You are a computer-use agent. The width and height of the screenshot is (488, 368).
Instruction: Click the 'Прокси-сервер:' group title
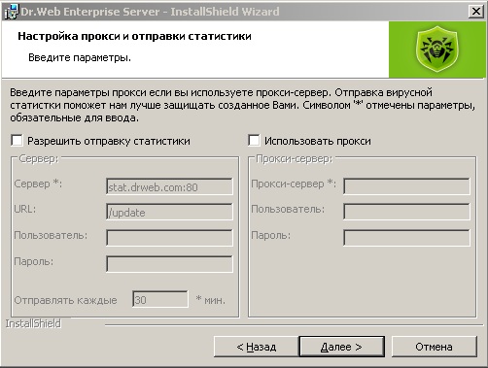coord(295,158)
